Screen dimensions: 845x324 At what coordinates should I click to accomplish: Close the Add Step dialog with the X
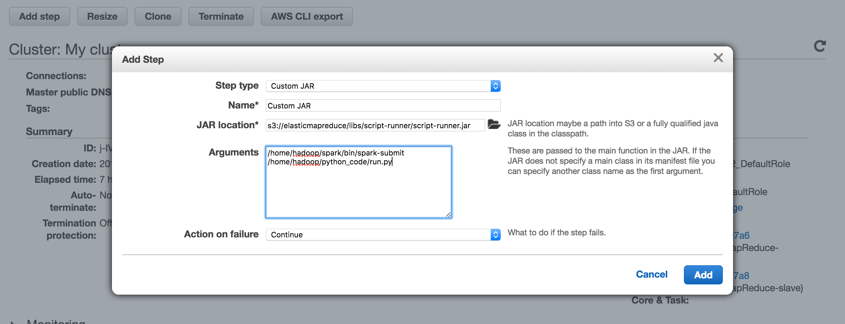click(x=718, y=58)
